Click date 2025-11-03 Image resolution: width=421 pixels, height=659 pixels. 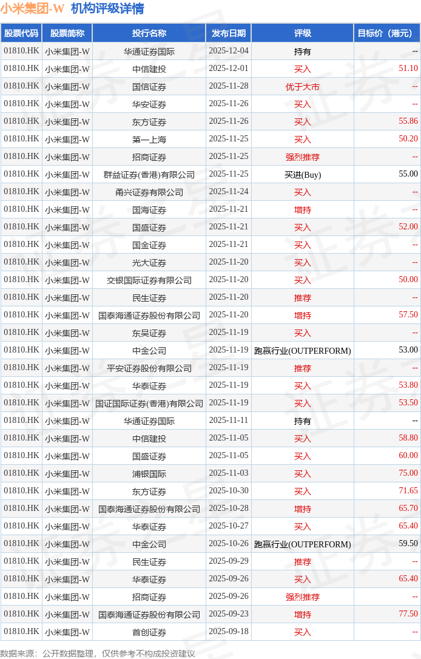(229, 474)
